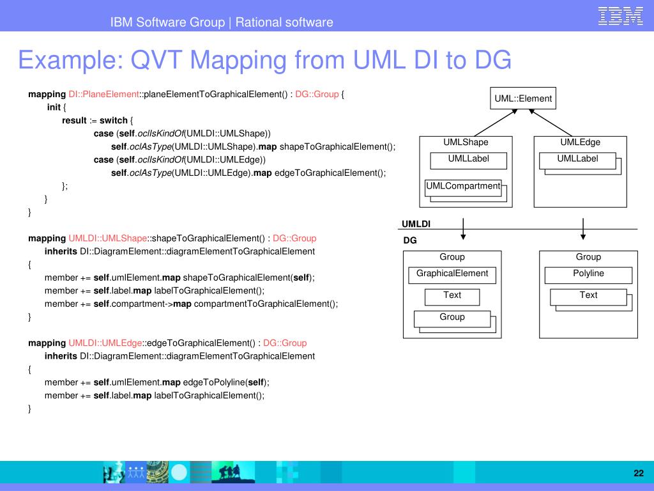Select the GraphicalElement box

[452, 276]
